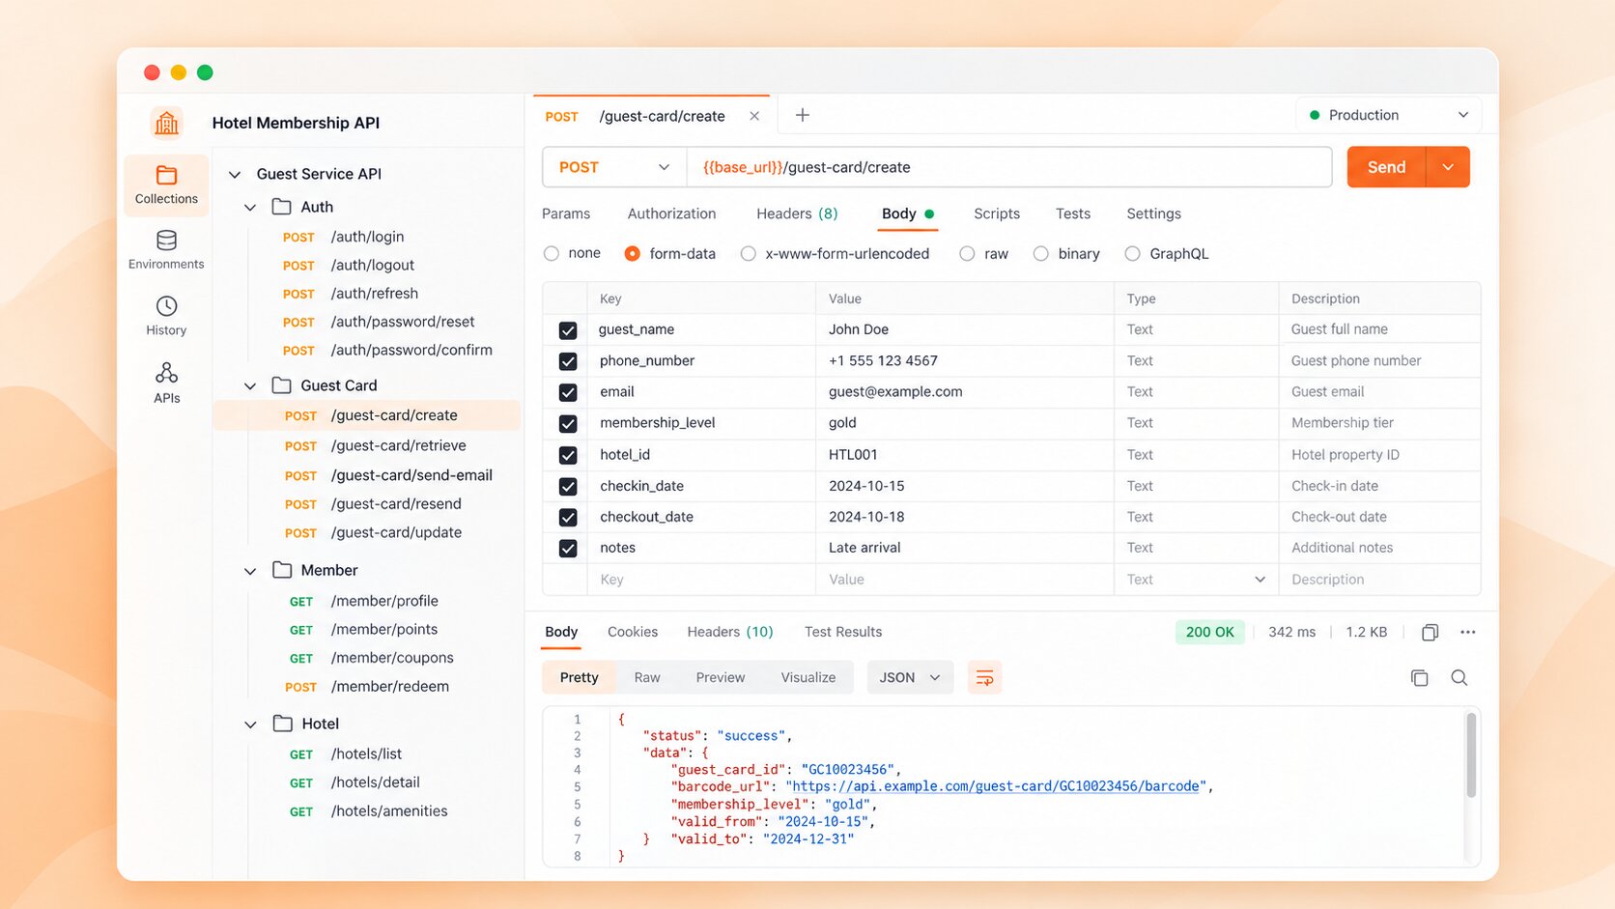The height and width of the screenshot is (909, 1615).
Task: Switch to the Authorization tab
Action: [671, 213]
